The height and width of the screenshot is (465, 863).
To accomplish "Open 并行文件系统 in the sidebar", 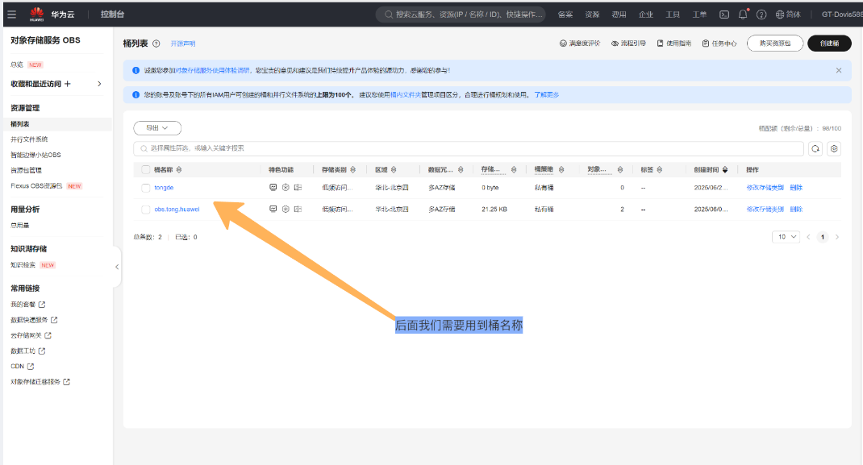I will (x=29, y=139).
